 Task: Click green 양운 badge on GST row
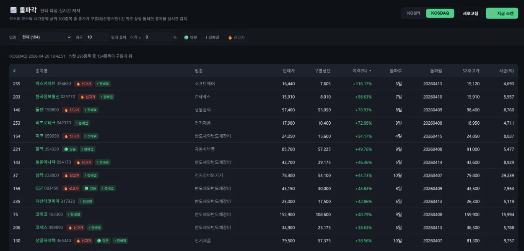(x=90, y=188)
